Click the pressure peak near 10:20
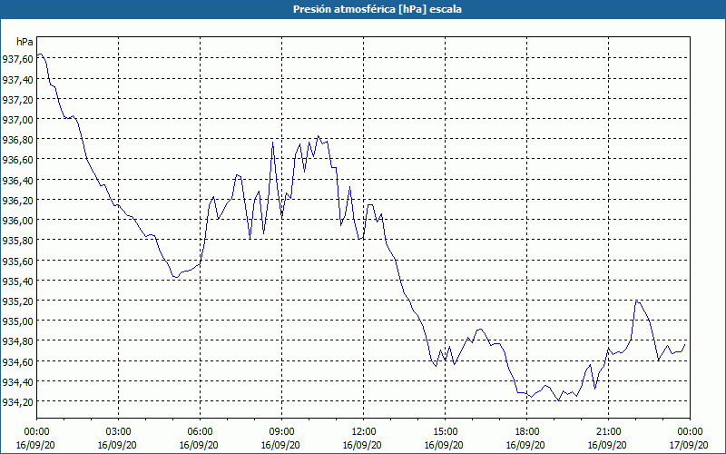The height and width of the screenshot is (454, 726). 319,136
